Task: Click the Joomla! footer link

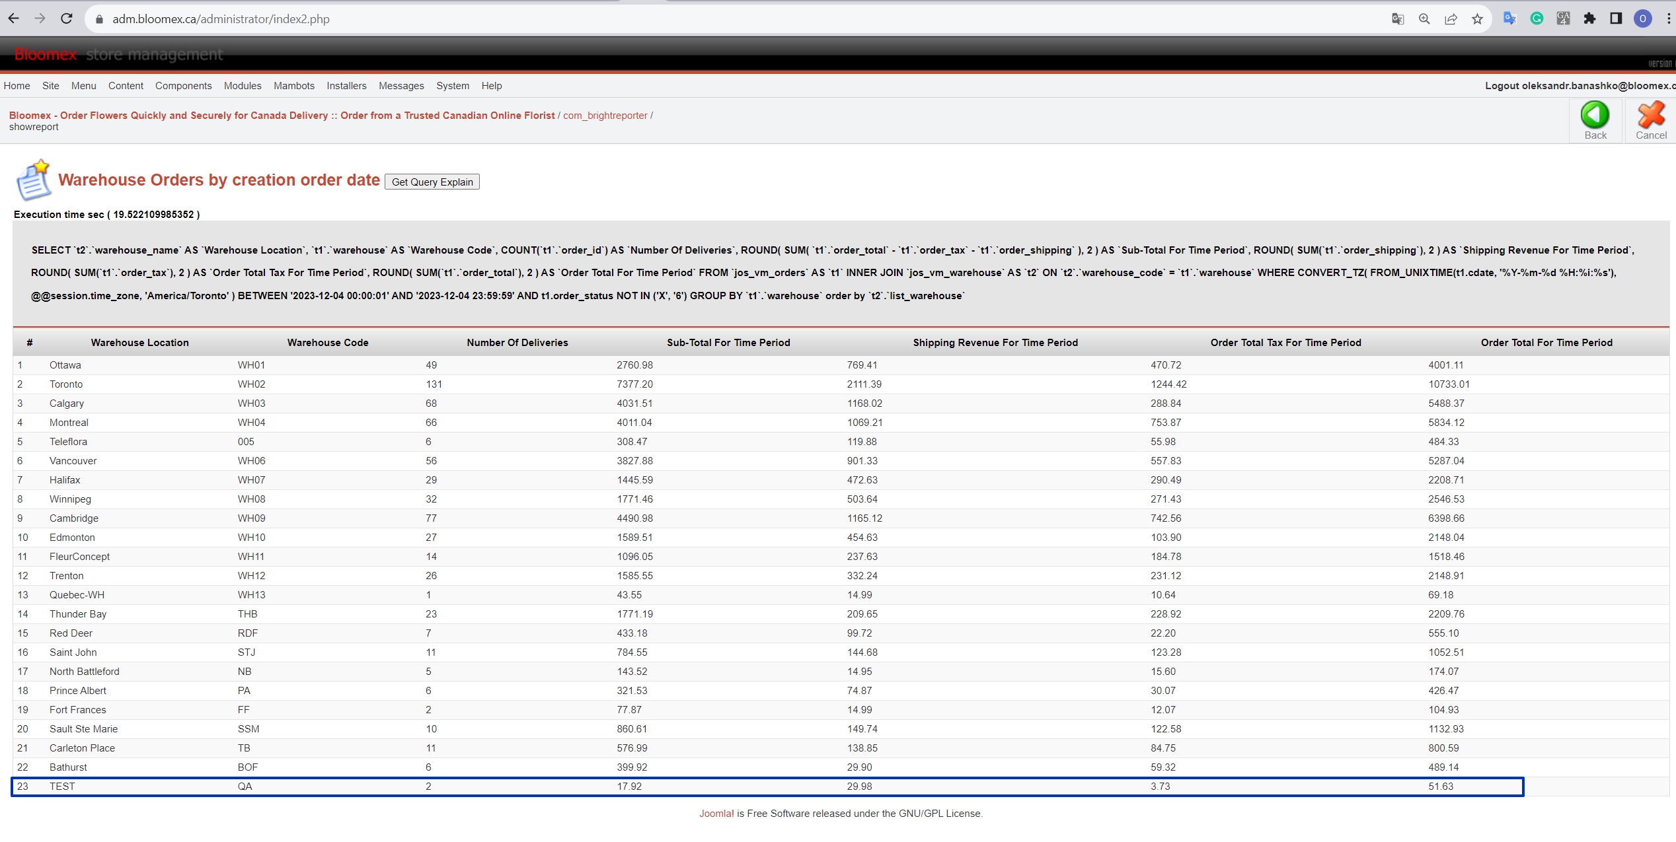Action: pos(716,814)
